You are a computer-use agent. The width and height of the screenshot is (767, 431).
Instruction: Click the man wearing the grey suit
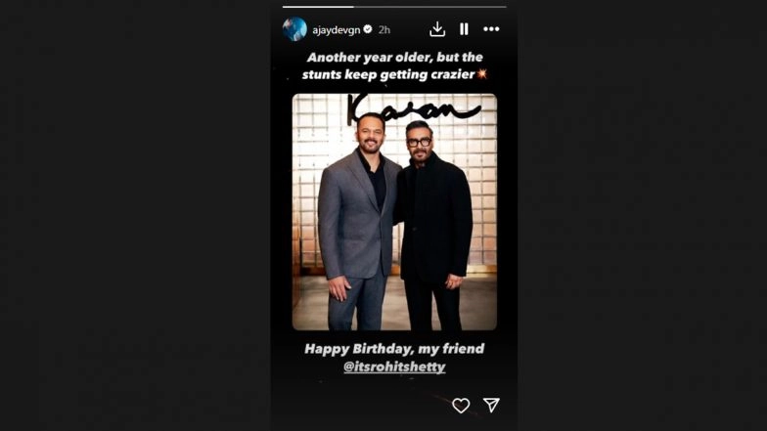point(358,220)
